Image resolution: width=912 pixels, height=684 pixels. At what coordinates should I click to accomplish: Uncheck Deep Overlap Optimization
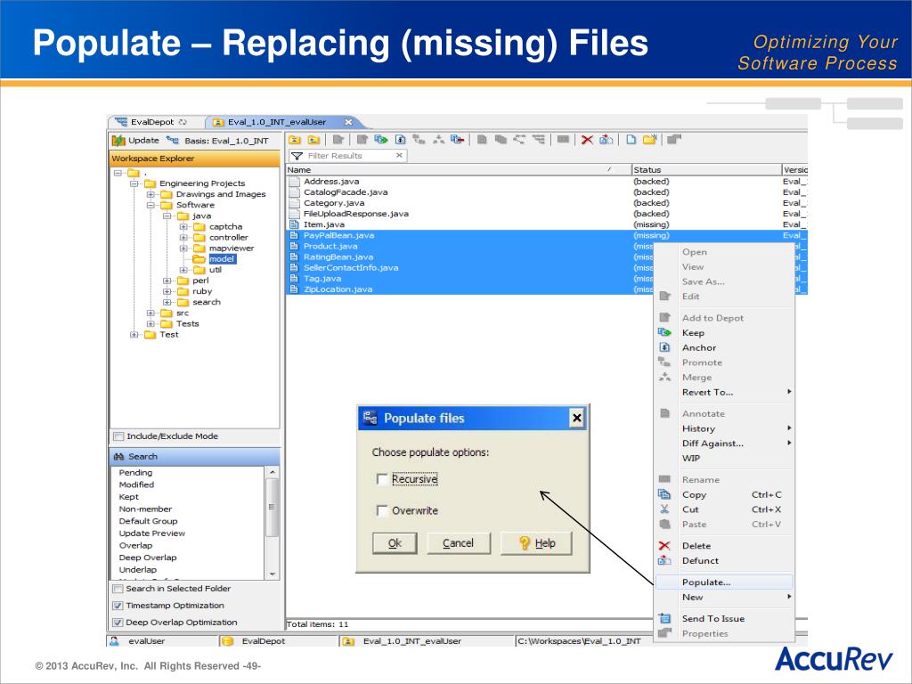[118, 623]
